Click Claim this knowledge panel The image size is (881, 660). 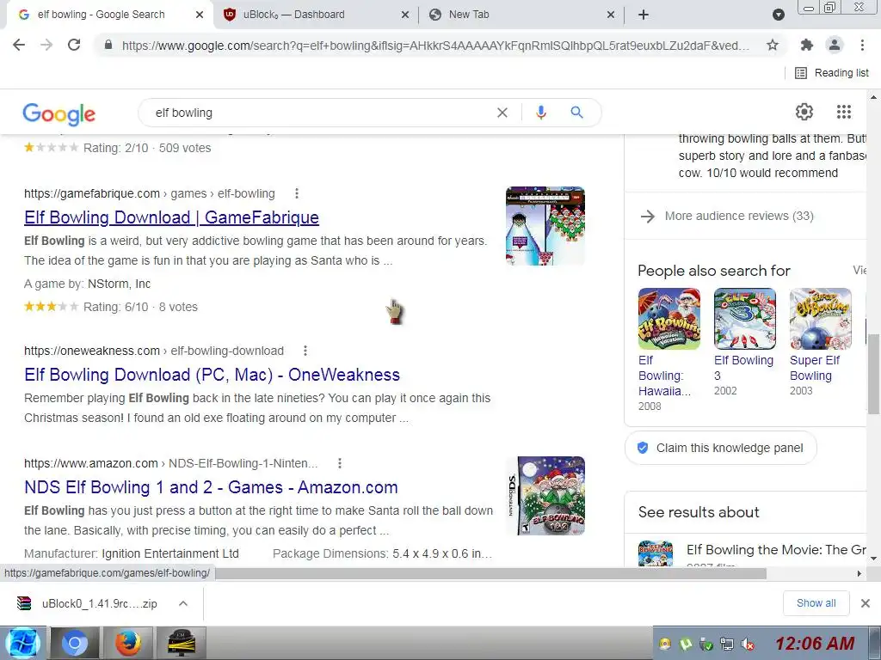click(x=720, y=448)
